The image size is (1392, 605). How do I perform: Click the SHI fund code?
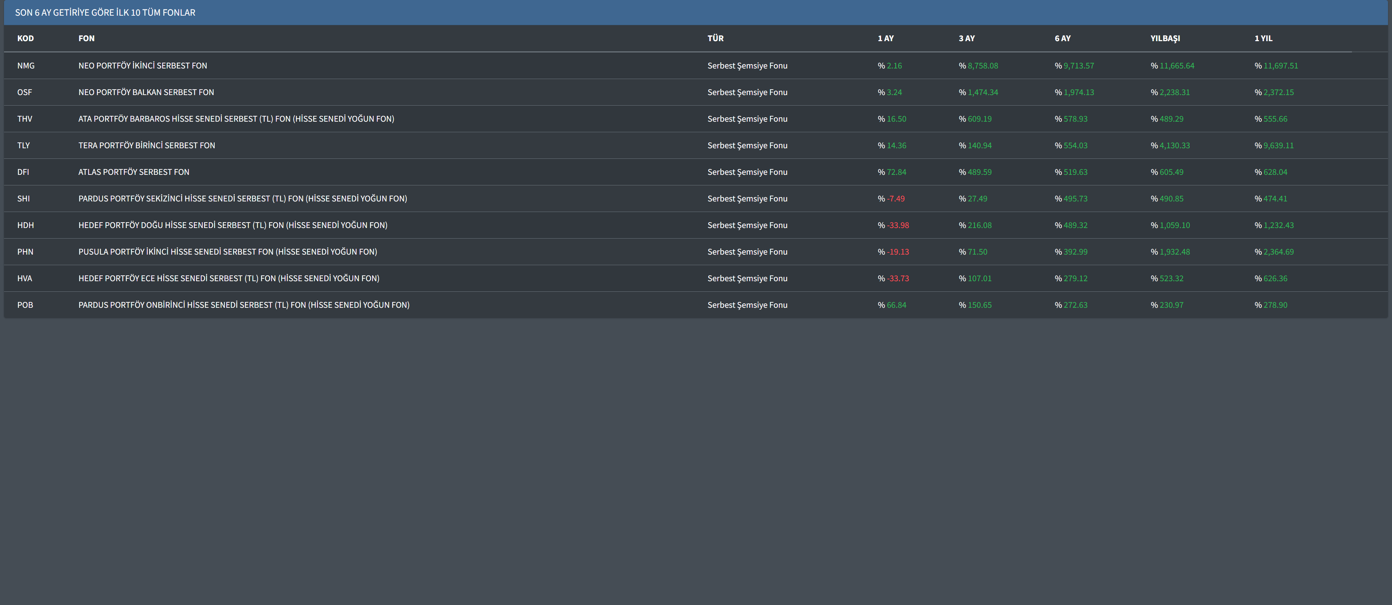pos(23,199)
